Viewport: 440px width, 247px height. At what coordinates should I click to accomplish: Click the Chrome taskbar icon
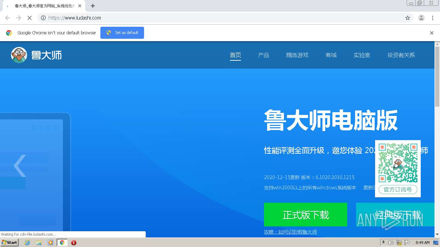click(62, 243)
